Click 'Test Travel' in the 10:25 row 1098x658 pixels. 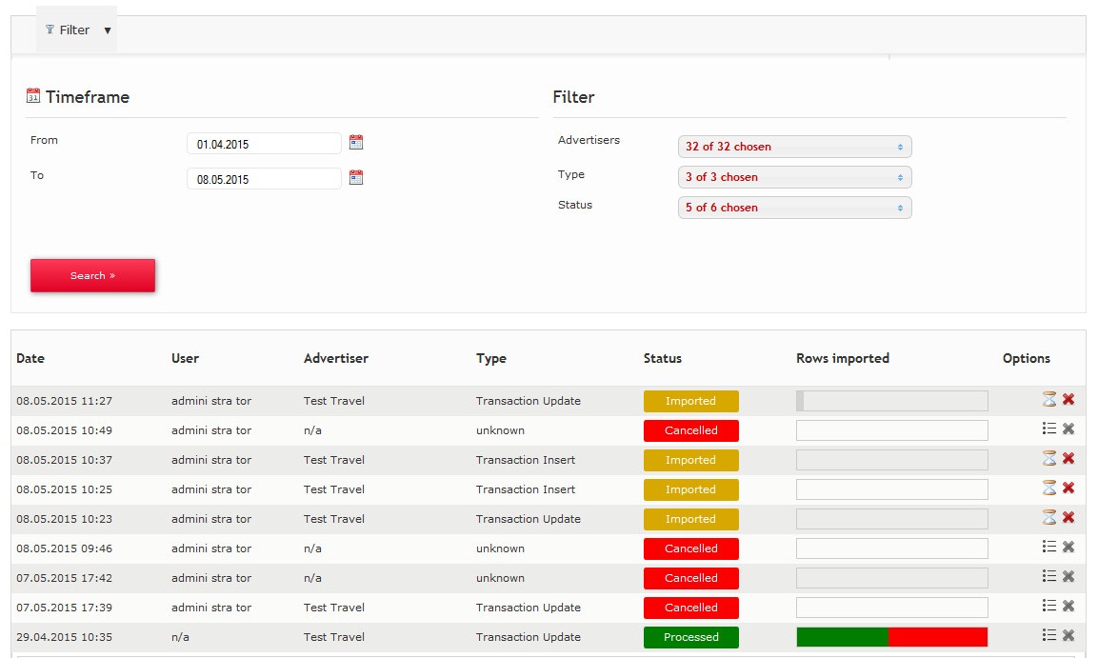[x=334, y=489]
